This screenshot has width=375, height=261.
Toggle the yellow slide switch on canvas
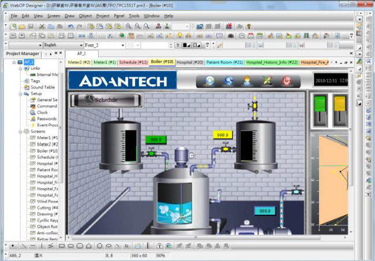coord(340,111)
